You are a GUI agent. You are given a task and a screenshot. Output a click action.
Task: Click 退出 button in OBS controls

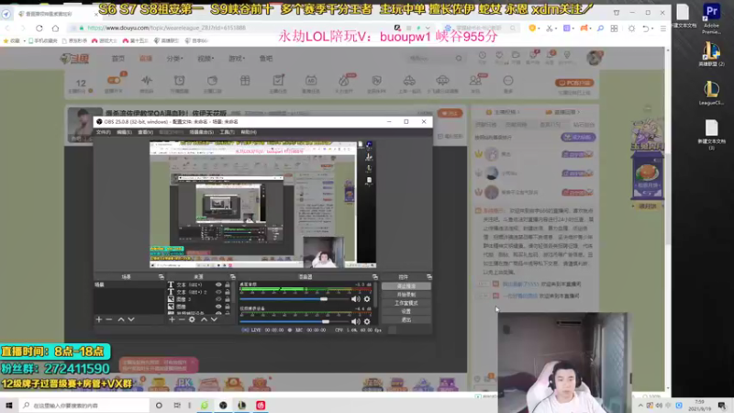(406, 319)
